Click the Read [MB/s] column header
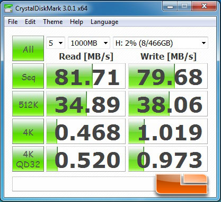221x202 pixels. (86, 57)
